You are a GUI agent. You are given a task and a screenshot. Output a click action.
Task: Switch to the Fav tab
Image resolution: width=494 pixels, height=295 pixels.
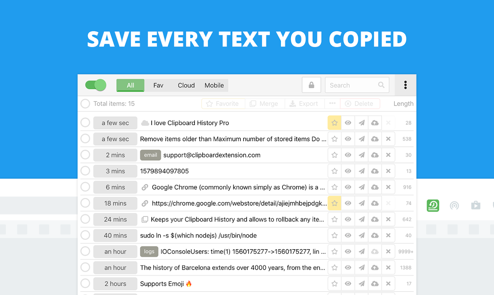point(158,85)
